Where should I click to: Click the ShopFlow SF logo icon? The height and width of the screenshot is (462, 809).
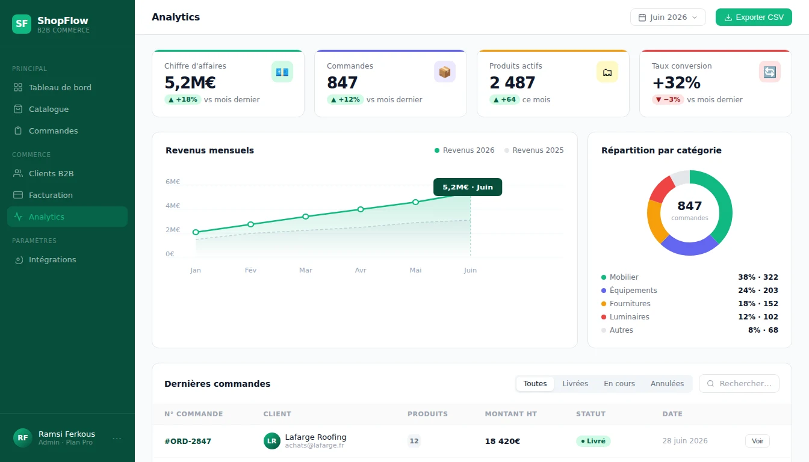click(22, 24)
